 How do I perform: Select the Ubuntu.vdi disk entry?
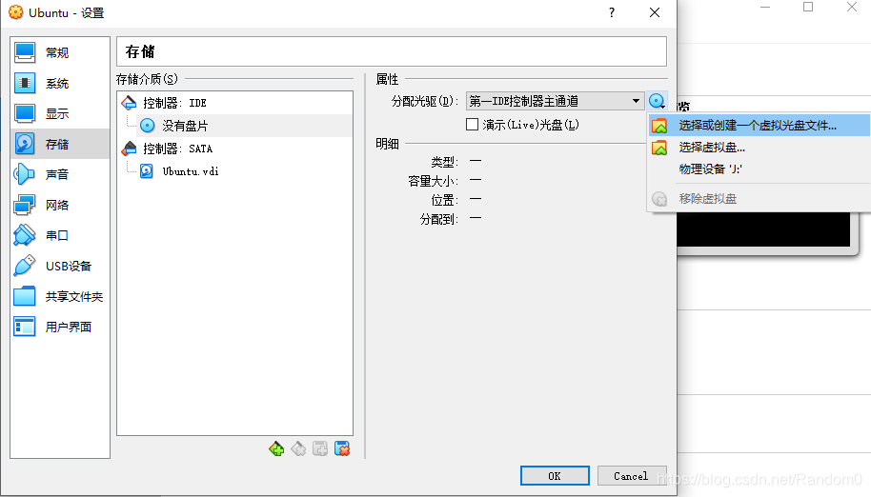coord(179,171)
